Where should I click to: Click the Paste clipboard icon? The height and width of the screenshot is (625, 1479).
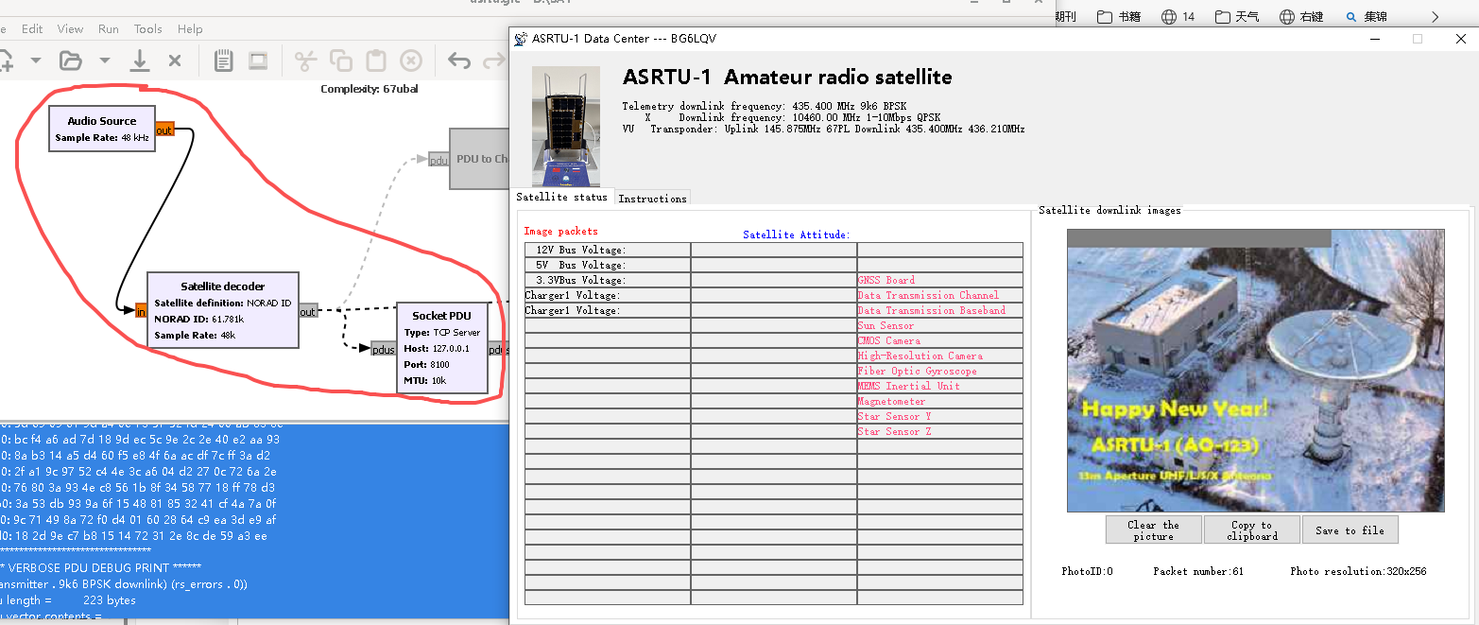click(x=376, y=61)
